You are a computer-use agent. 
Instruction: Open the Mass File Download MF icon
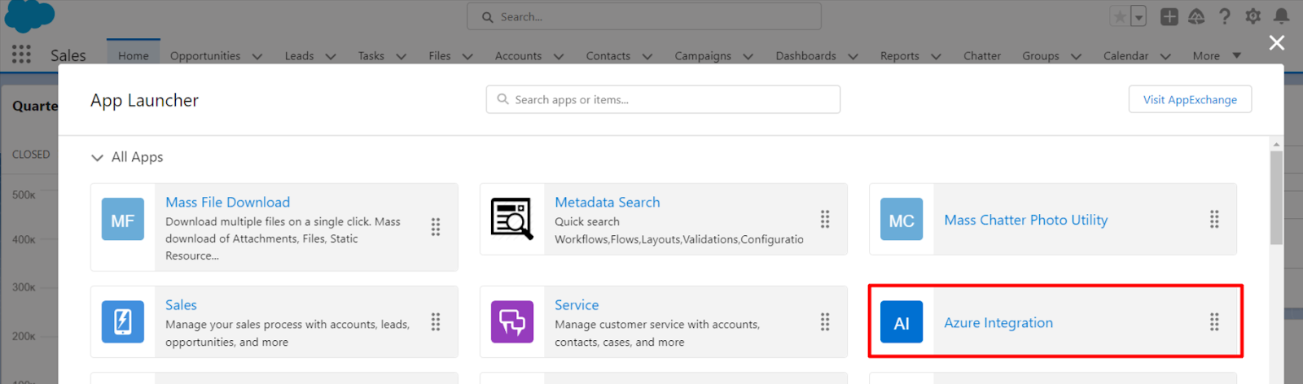pyautogui.click(x=123, y=220)
